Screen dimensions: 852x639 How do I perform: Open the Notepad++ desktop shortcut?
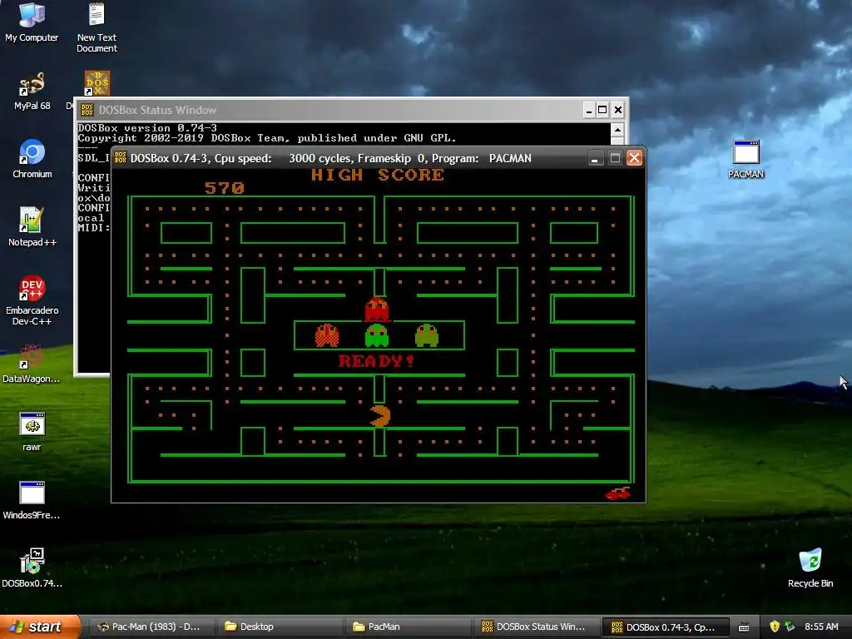(32, 226)
